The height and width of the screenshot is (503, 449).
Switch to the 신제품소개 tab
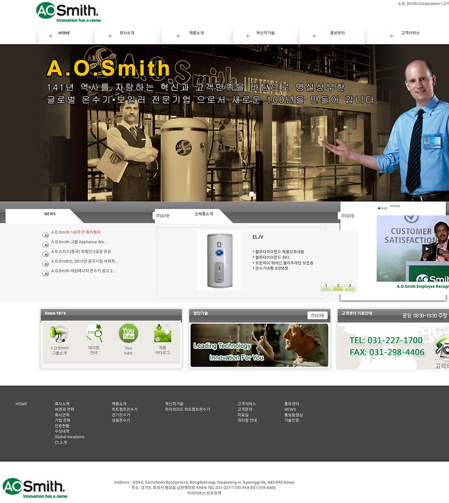tap(204, 214)
